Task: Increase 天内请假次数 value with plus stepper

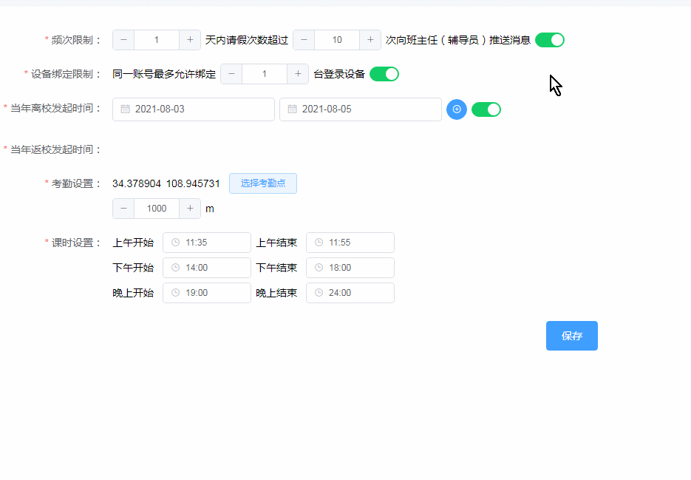Action: pyautogui.click(x=190, y=39)
